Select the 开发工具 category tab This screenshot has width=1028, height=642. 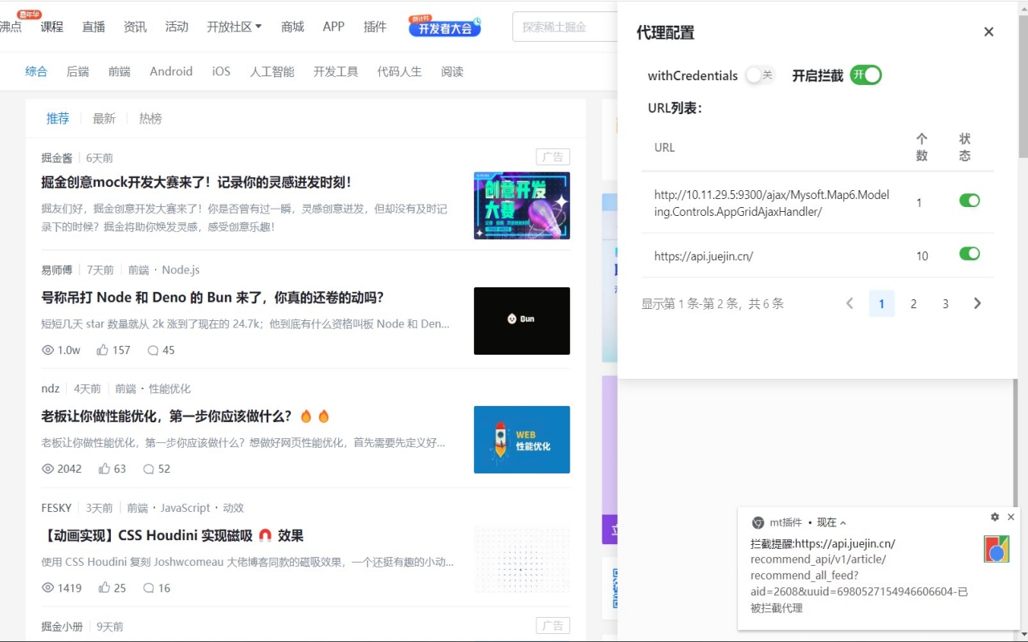click(336, 71)
